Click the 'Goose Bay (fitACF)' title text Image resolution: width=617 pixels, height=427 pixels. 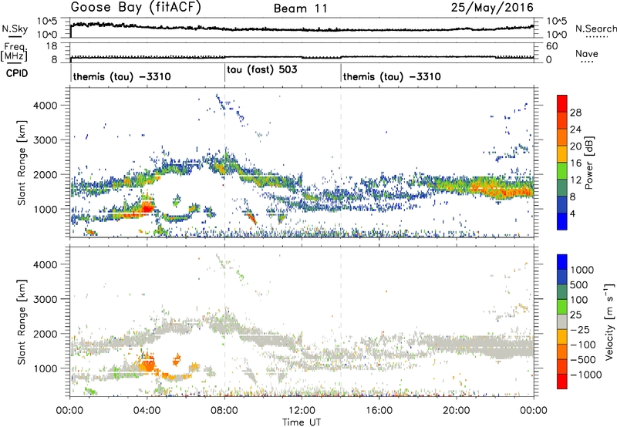136,8
